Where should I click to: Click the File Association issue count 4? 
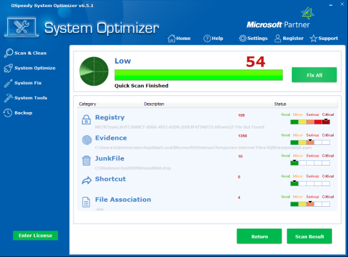[239, 197]
